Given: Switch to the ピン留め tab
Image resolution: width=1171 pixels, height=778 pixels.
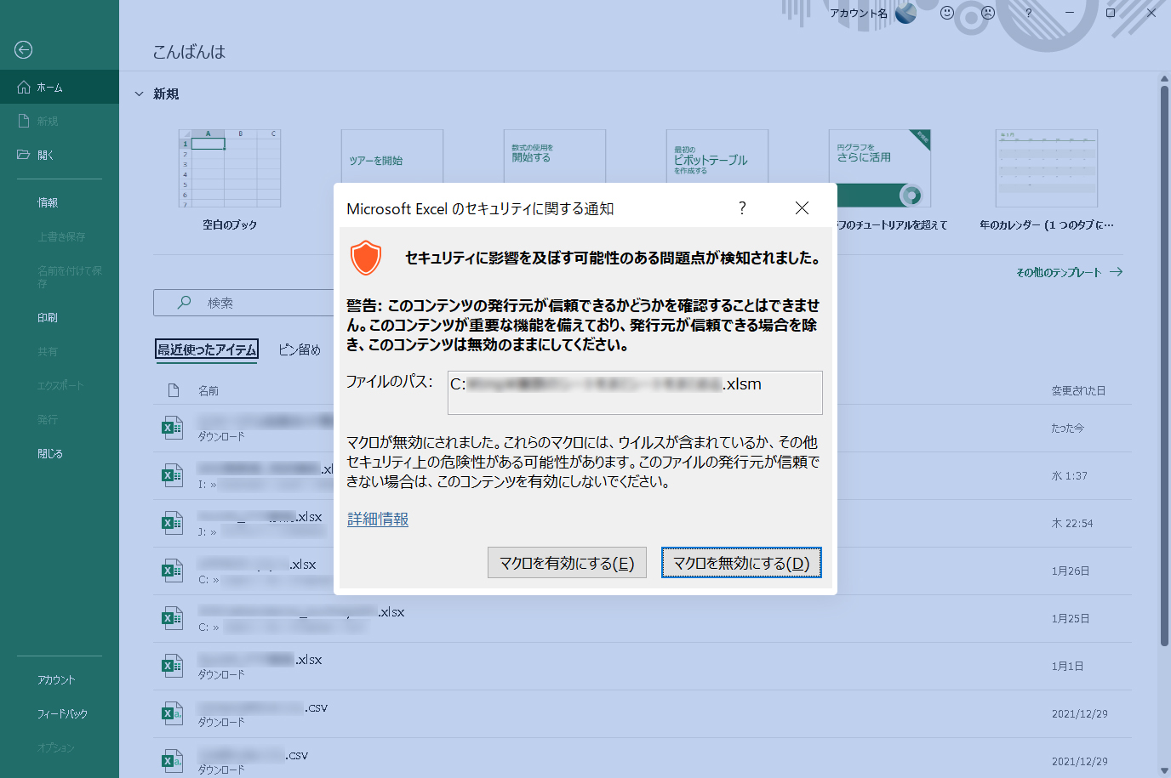Looking at the screenshot, I should tap(300, 349).
